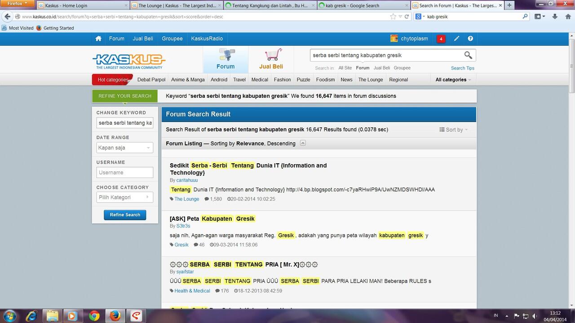Open a new Firefox tab
The height and width of the screenshot is (323, 575).
(x=509, y=5)
